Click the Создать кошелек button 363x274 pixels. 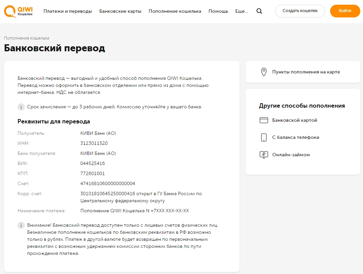click(300, 11)
